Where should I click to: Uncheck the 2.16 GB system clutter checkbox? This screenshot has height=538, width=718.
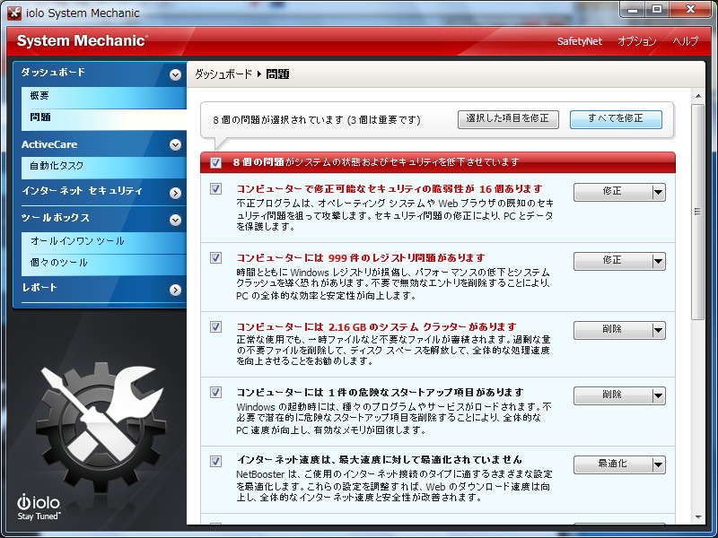point(215,327)
